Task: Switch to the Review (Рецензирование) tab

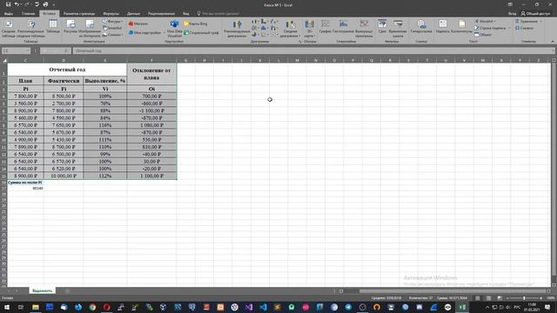Action: tap(161, 14)
